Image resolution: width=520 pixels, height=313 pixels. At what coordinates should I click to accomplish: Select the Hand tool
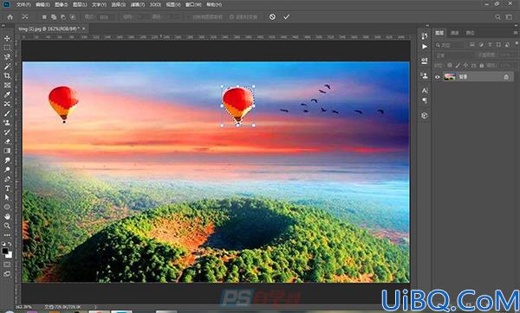(7, 216)
